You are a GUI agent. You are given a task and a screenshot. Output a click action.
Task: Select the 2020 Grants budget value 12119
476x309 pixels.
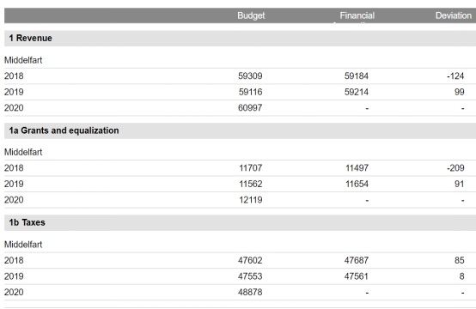click(x=250, y=200)
